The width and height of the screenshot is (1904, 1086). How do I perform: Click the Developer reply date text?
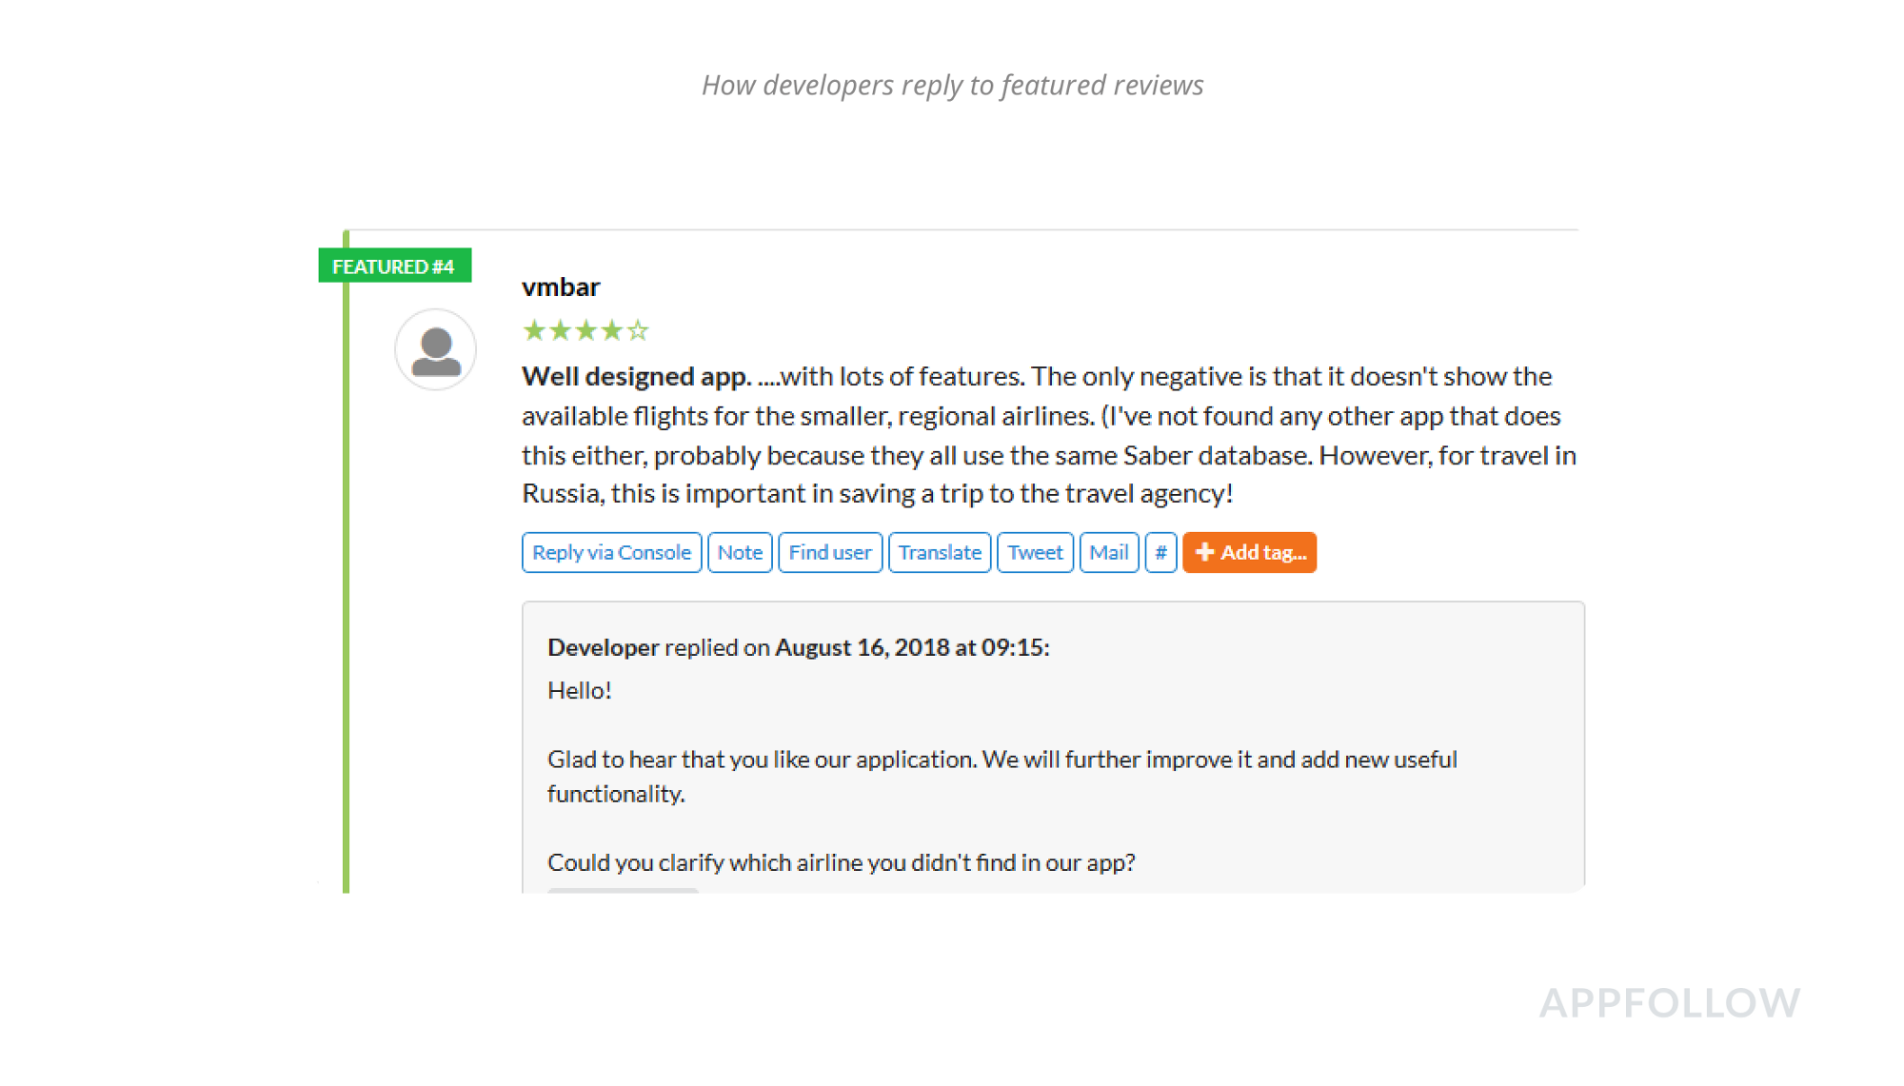tap(911, 647)
